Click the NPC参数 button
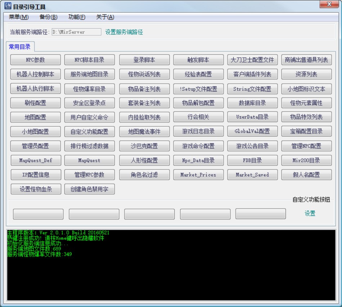The height and width of the screenshot is (307, 342). pyautogui.click(x=35, y=60)
